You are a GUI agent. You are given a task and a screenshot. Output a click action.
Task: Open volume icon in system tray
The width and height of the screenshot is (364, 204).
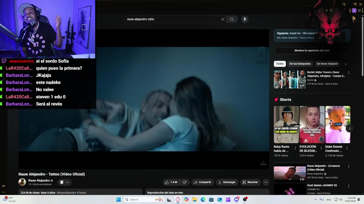pos(341,199)
